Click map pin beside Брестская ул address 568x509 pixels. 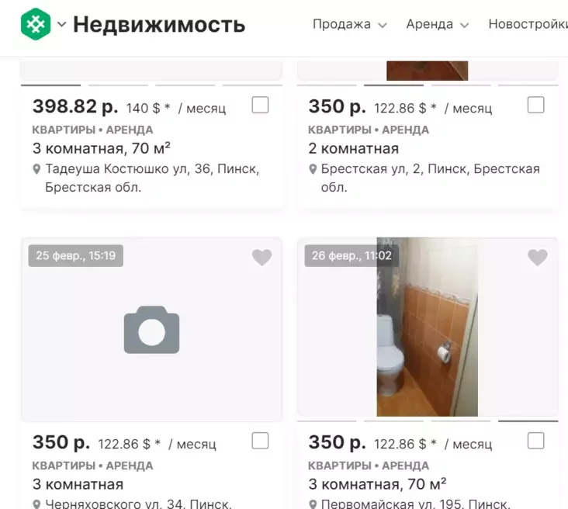click(x=313, y=169)
